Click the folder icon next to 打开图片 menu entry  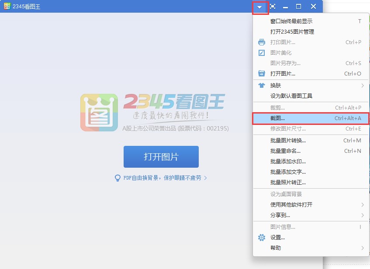(x=263, y=74)
